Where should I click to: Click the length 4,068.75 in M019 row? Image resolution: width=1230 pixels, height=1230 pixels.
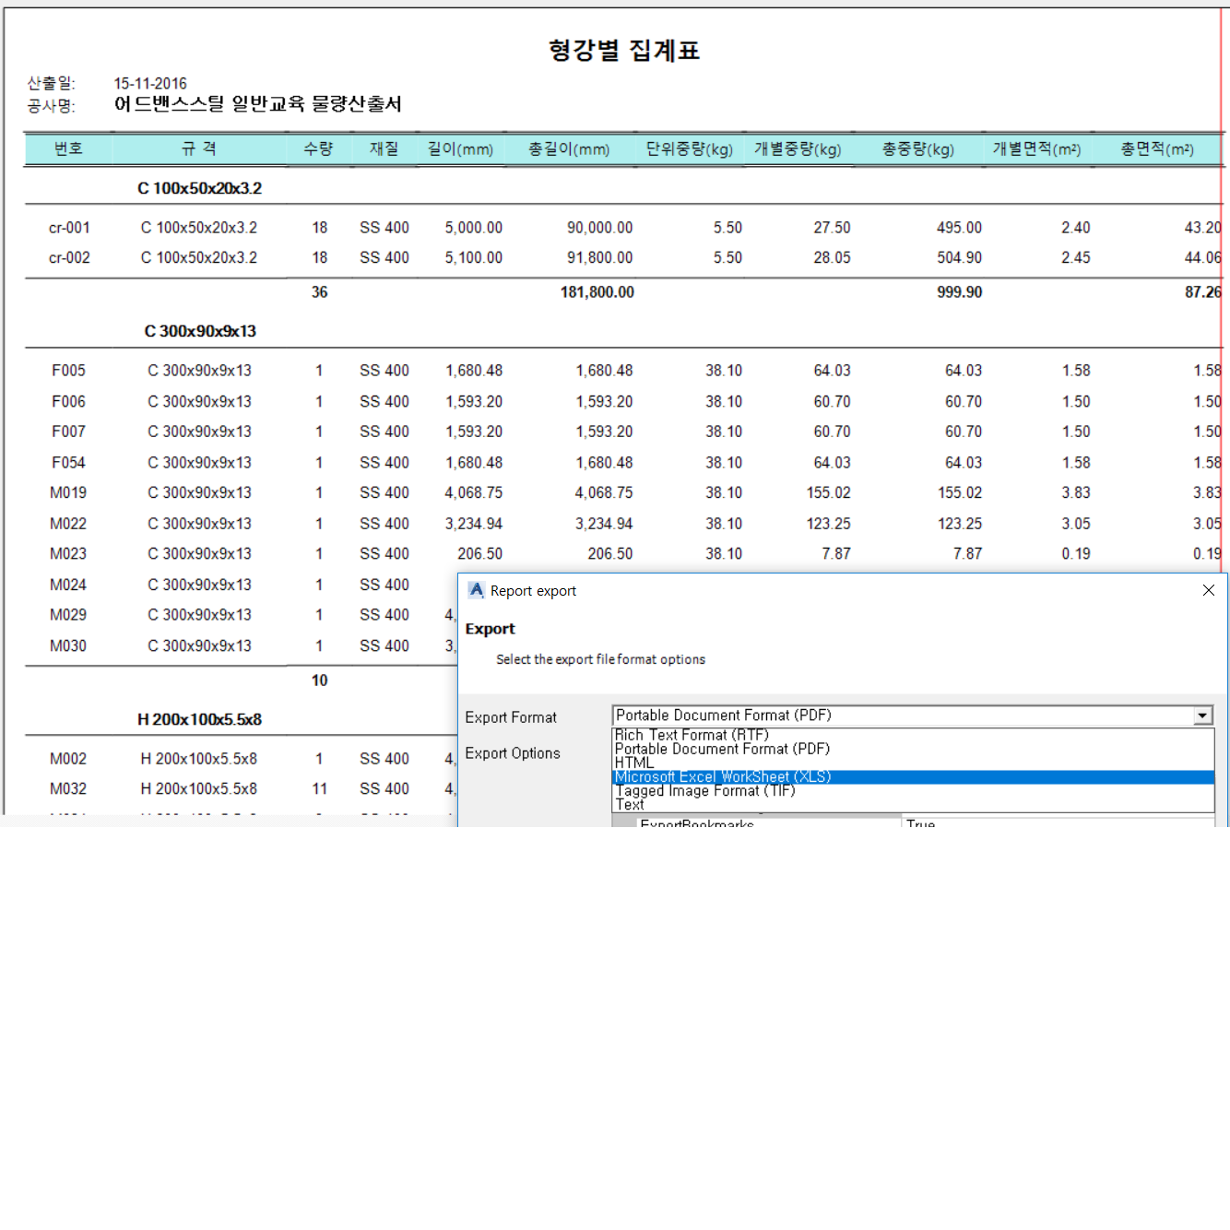[474, 493]
